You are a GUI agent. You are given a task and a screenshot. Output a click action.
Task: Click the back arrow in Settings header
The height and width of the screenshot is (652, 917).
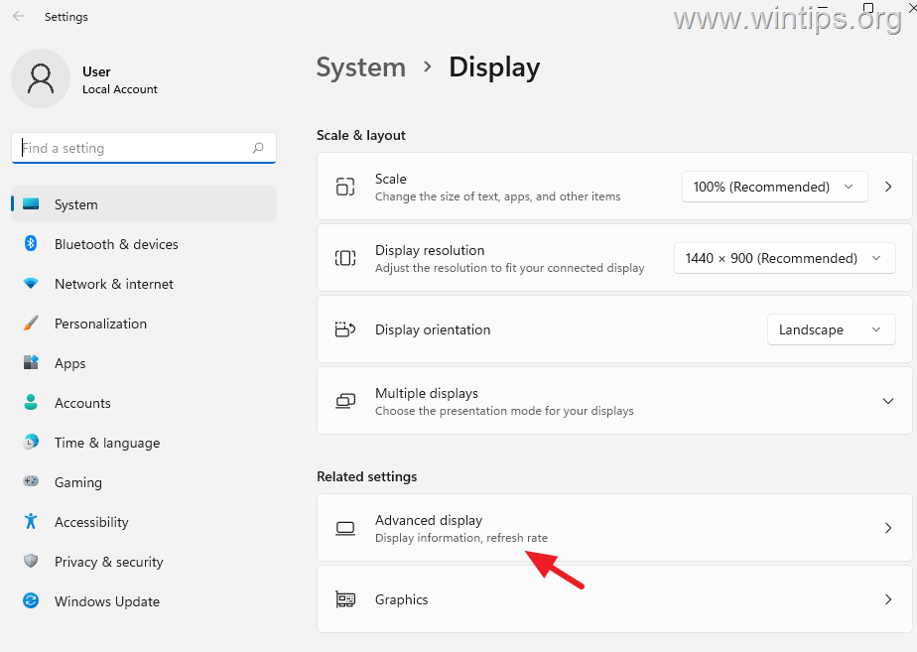coord(19,16)
